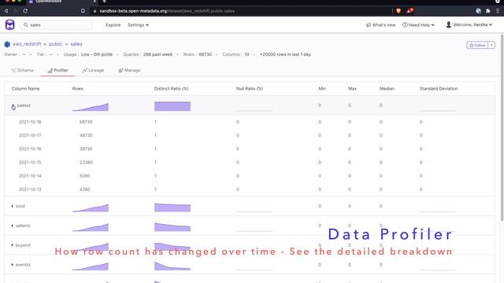Click the Median column header
504x283 pixels.
387,89
